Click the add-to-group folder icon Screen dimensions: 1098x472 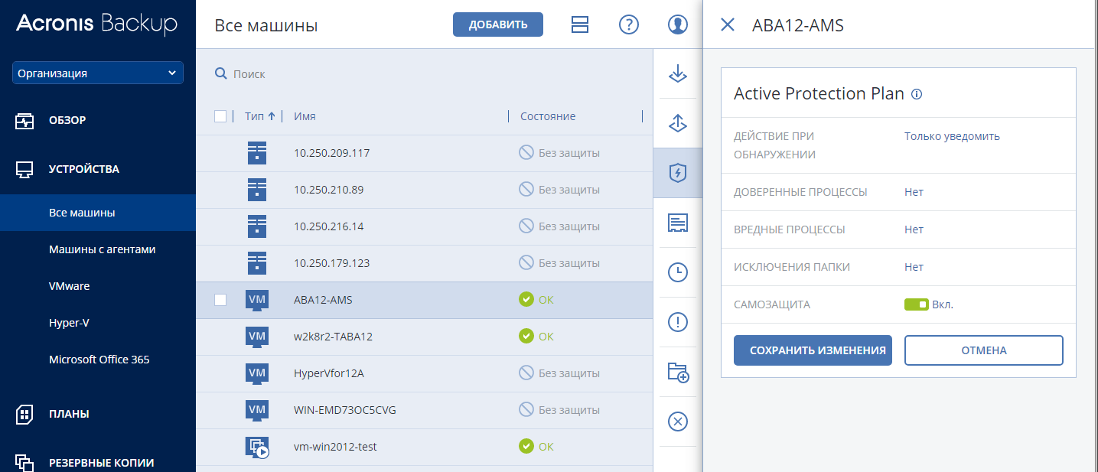tap(678, 373)
